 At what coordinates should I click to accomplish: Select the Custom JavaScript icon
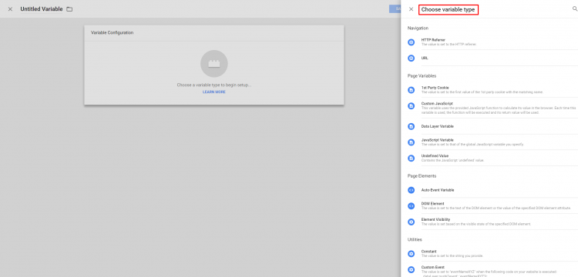click(x=411, y=106)
